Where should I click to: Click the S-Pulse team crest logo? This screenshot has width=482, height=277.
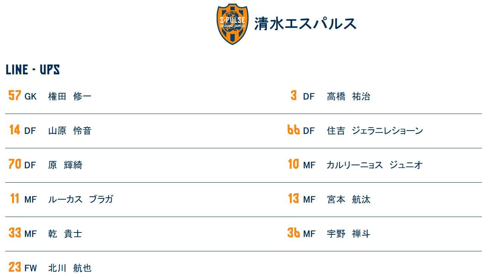(232, 24)
